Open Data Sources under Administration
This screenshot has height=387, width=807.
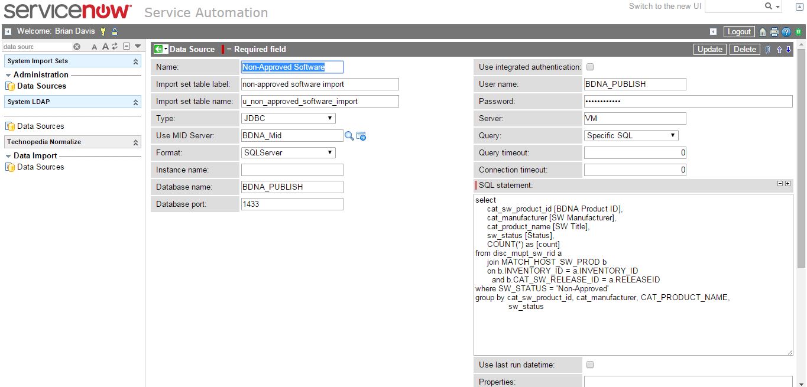coord(41,86)
